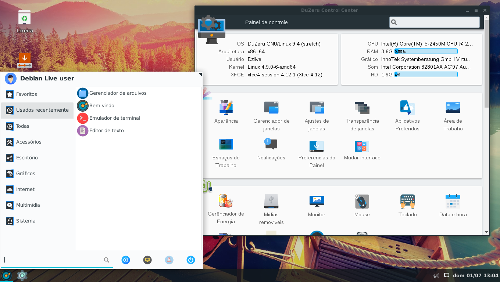This screenshot has width=500, height=282.
Task: Open Preferências do Painel
Action: pos(317,146)
